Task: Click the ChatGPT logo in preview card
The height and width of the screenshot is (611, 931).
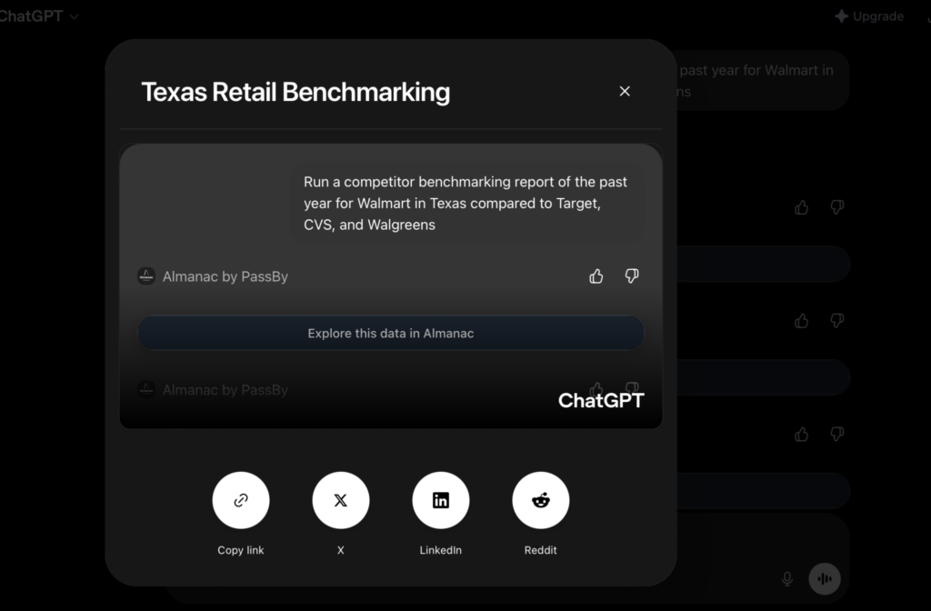Action: click(x=601, y=401)
